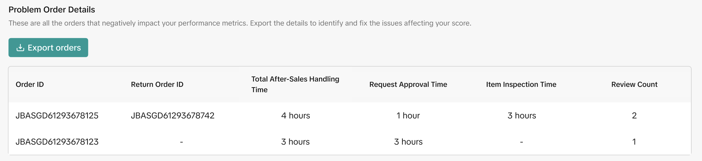Screen dimensions: 702x161
Task: Click the Return Order ID column header
Action: pyautogui.click(x=157, y=85)
